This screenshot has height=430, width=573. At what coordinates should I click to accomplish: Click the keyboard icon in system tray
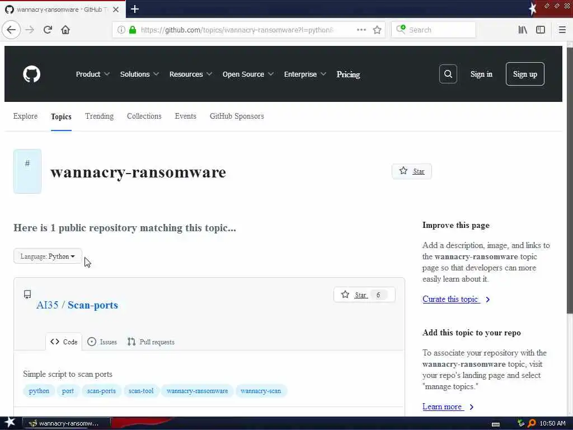496,424
